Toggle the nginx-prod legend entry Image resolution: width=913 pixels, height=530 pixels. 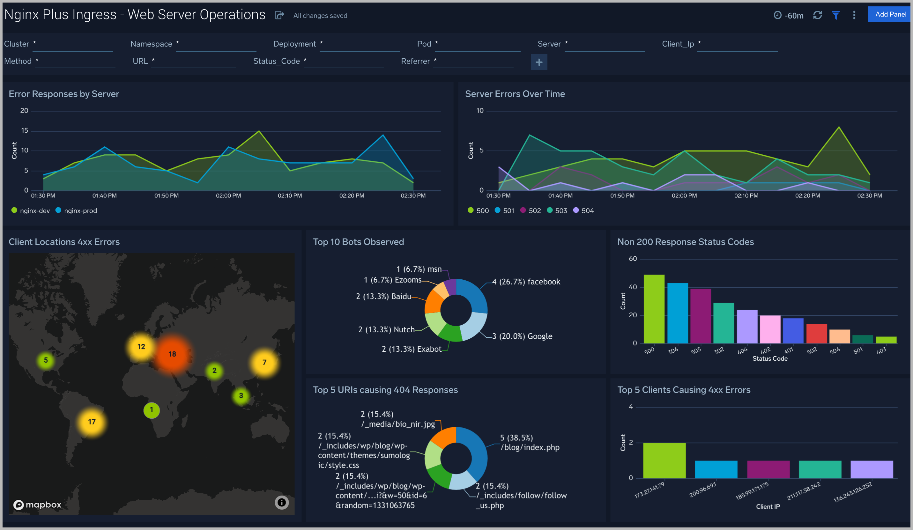pyautogui.click(x=76, y=210)
